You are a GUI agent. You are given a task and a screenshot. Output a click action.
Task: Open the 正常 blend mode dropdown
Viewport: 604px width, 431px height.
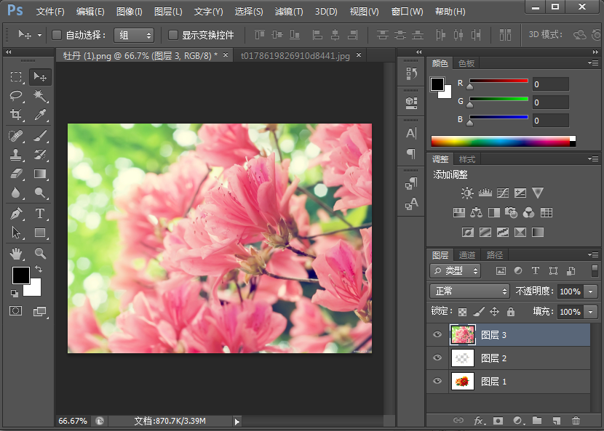469,291
